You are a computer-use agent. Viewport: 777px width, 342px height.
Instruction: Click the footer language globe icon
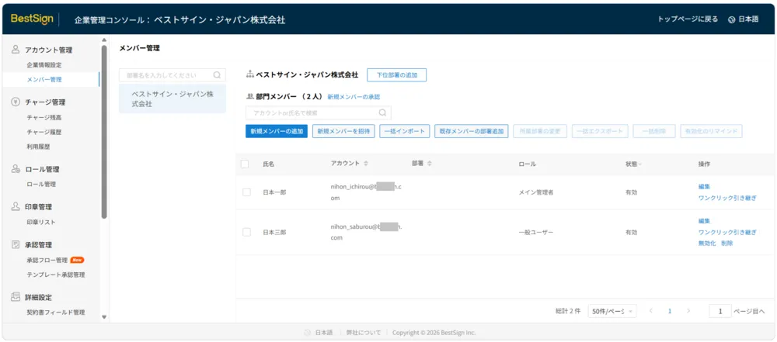pos(307,333)
